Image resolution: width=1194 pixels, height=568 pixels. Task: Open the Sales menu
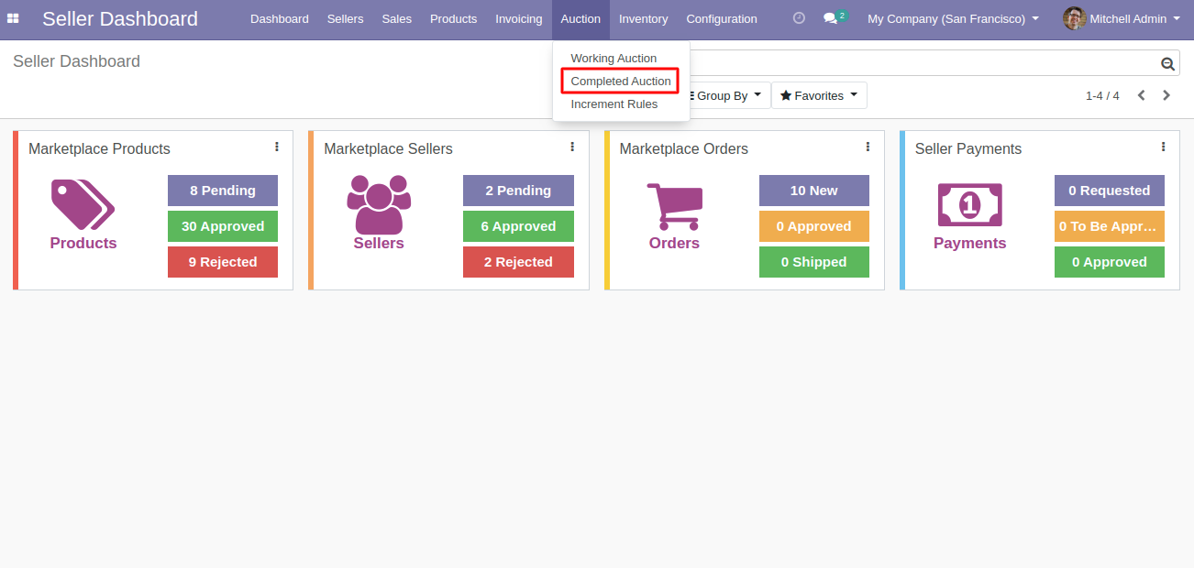click(x=397, y=18)
